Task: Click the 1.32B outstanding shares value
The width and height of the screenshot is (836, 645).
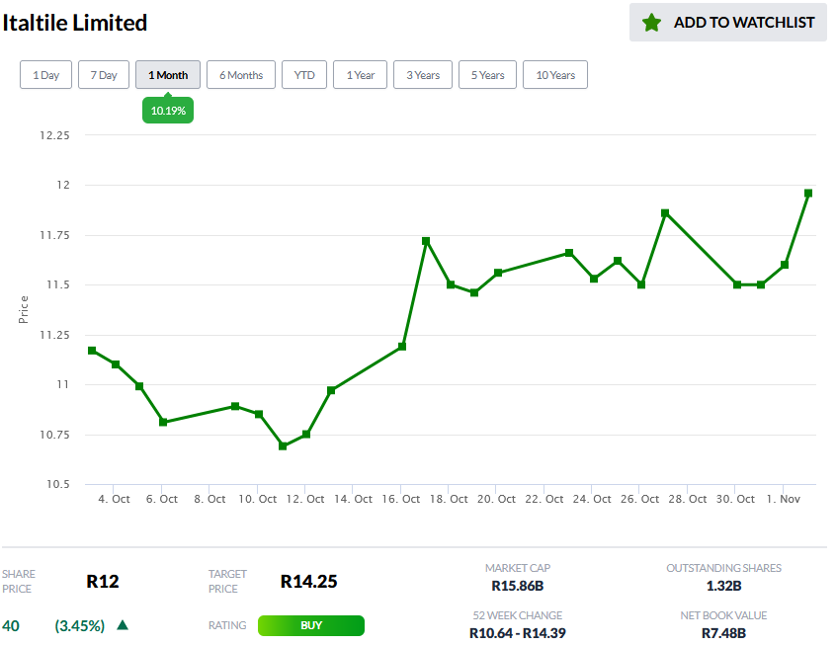Action: click(x=723, y=586)
